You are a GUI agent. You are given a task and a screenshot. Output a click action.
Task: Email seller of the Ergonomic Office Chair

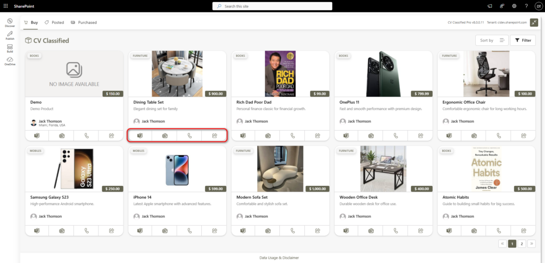474,135
